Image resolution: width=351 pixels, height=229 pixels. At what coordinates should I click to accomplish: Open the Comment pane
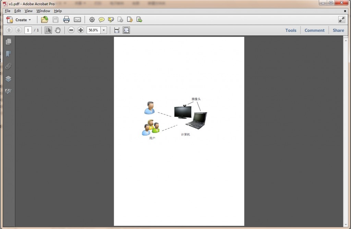point(314,30)
